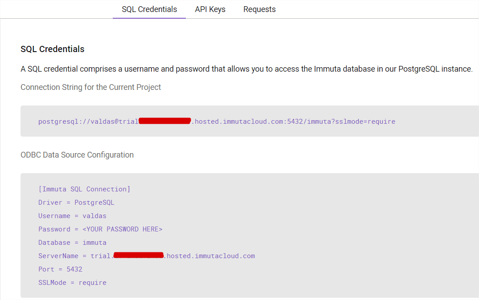This screenshot has width=479, height=300.
Task: Click the 'Username = valdas' line
Action: coord(72,216)
